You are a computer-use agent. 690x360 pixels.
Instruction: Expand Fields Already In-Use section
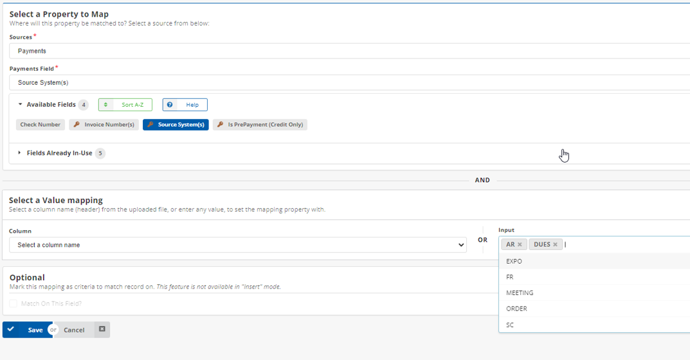(x=20, y=153)
